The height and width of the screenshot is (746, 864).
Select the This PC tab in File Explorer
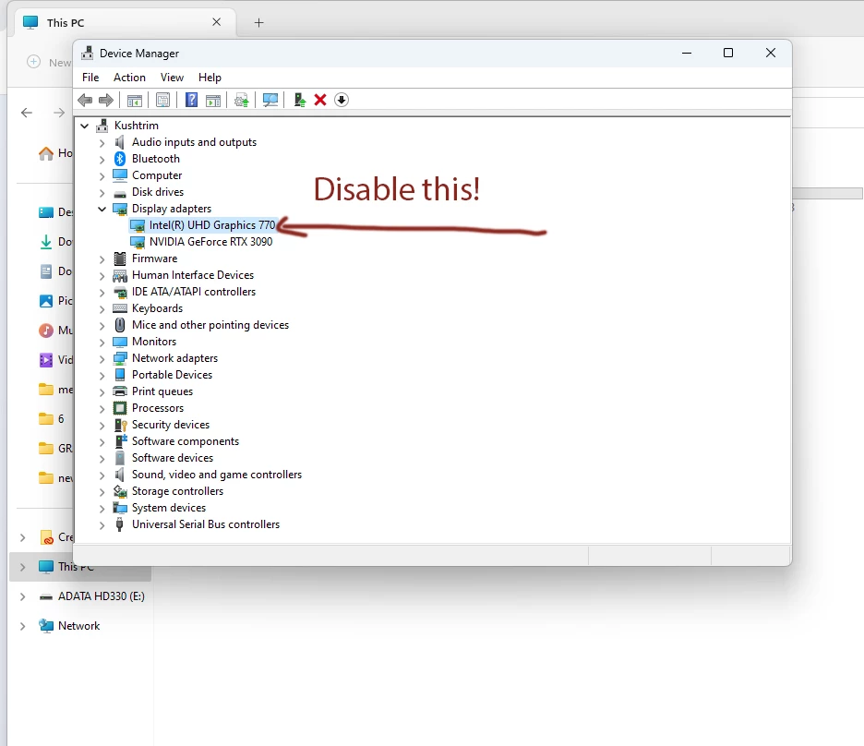pos(126,22)
